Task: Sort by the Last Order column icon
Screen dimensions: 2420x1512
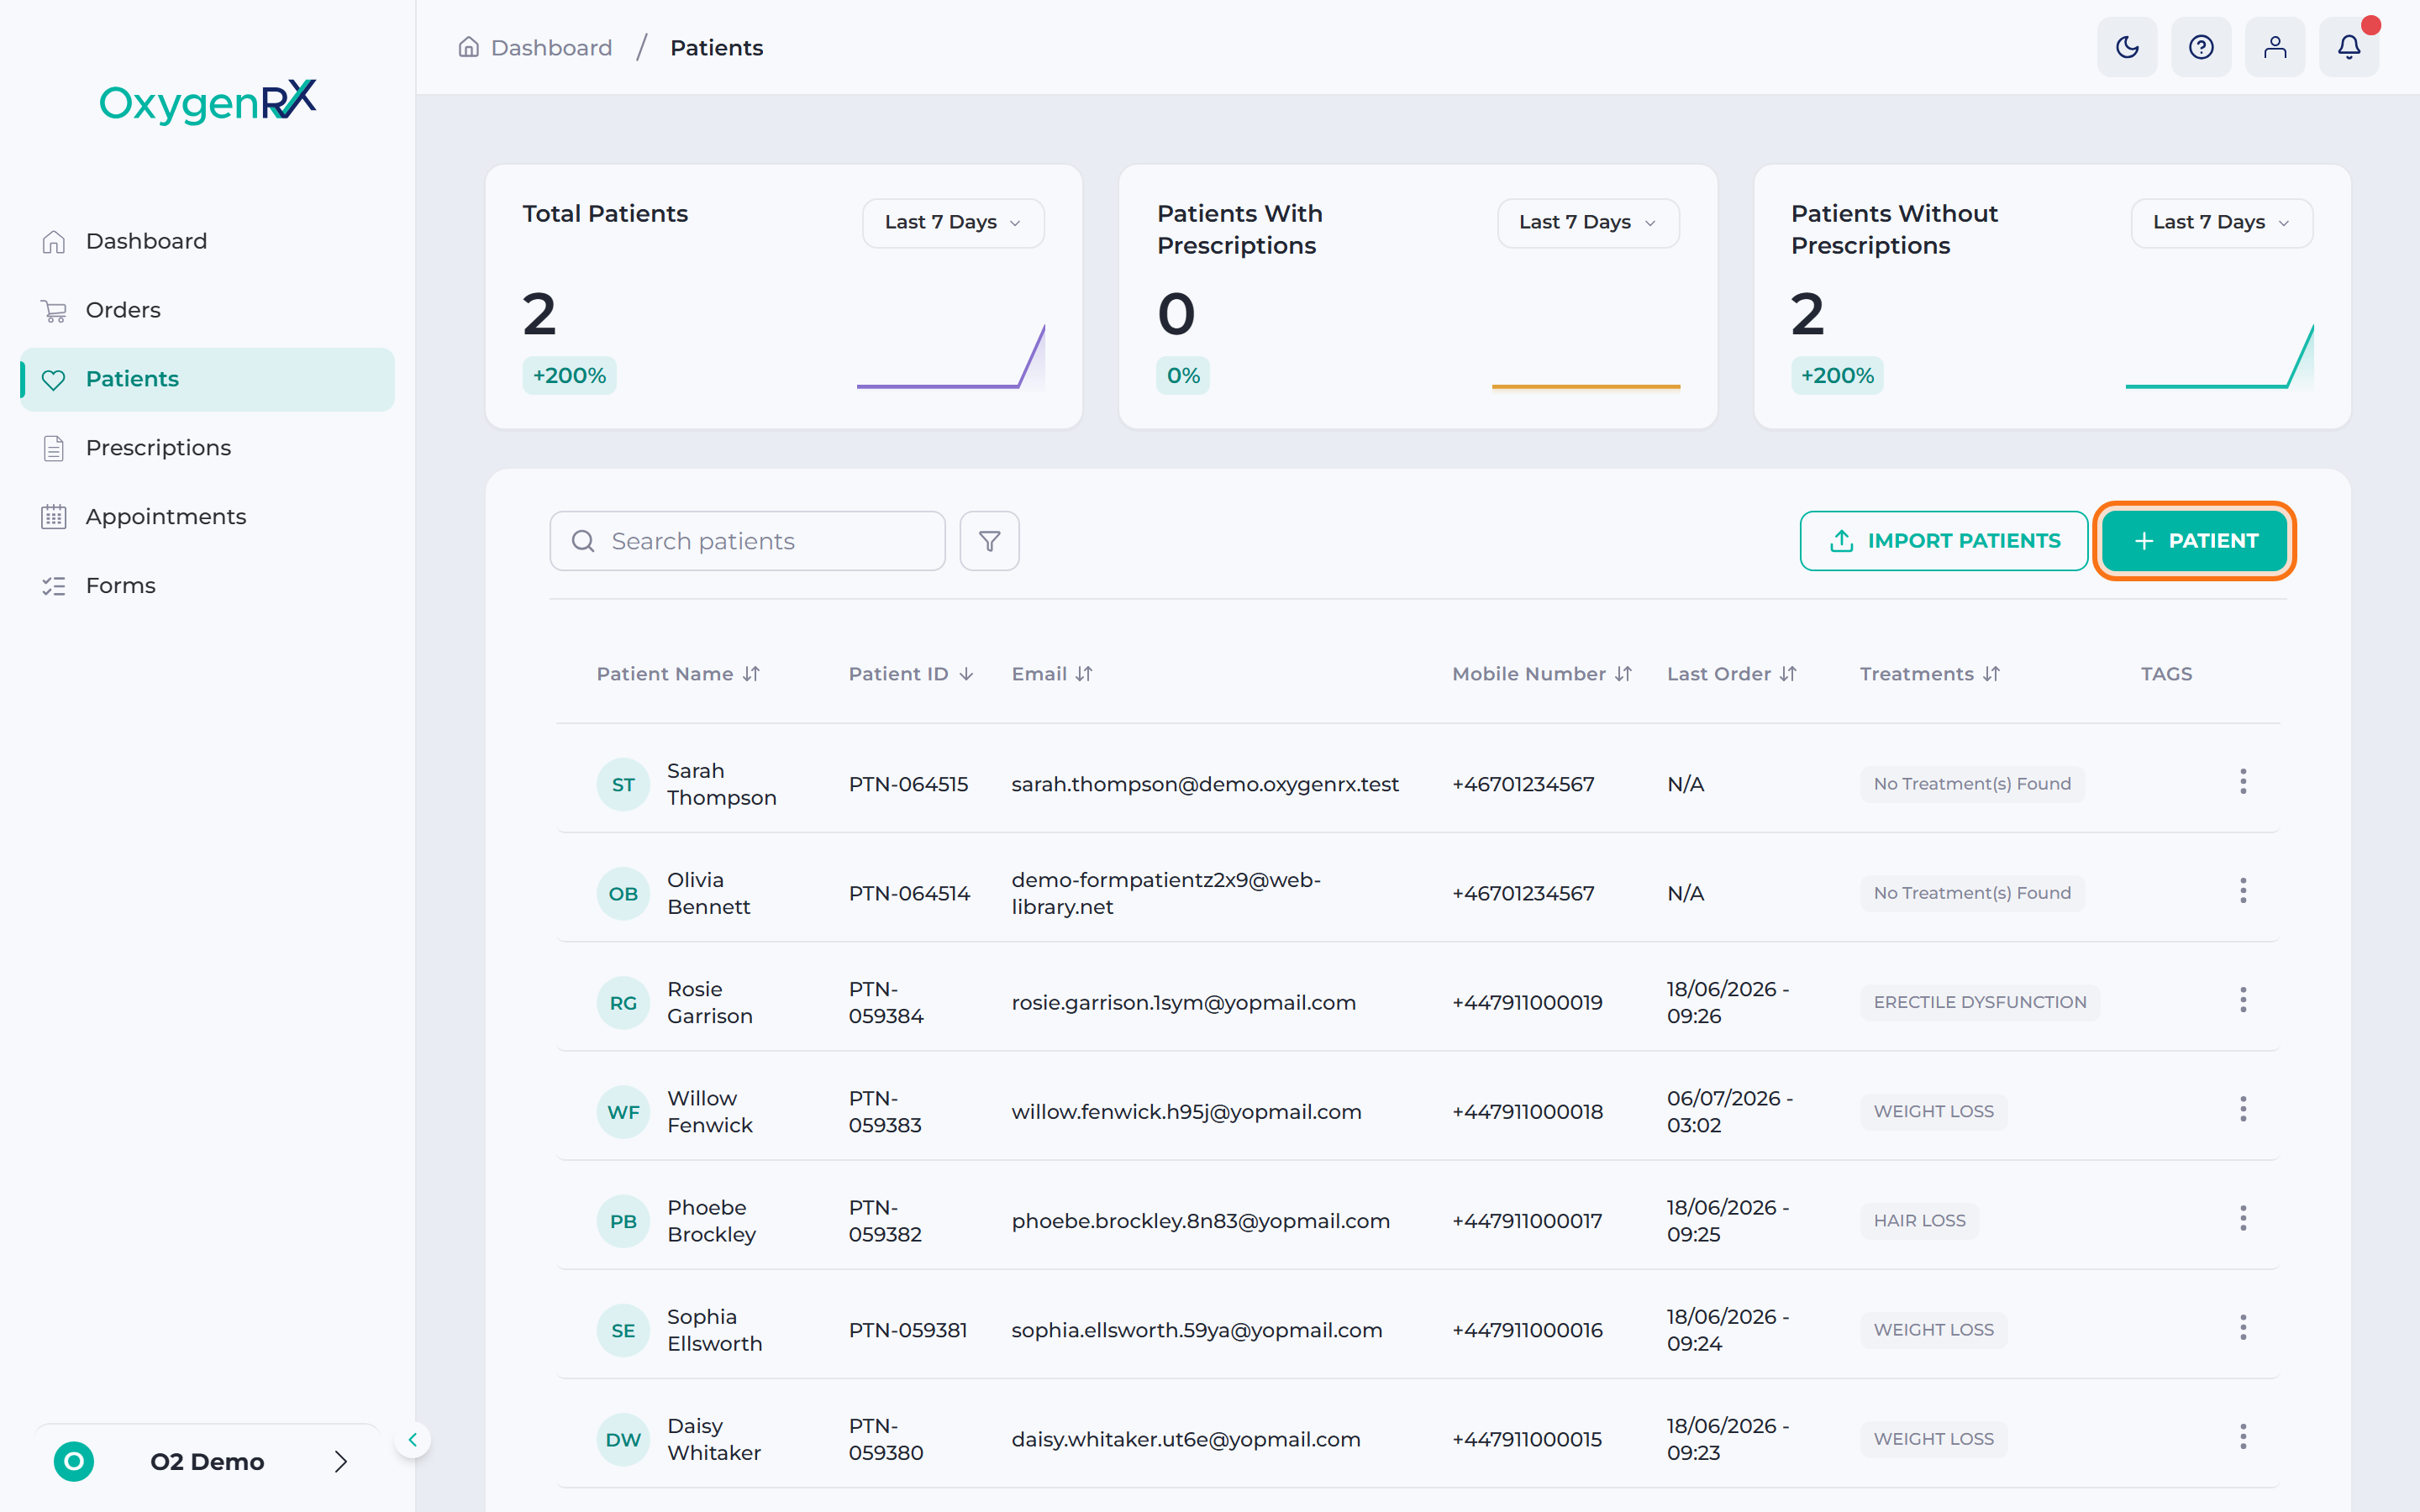Action: (1788, 674)
